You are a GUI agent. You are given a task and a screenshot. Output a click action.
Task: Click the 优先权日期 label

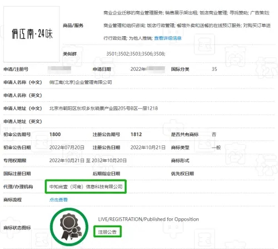pyautogui.click(x=182, y=174)
